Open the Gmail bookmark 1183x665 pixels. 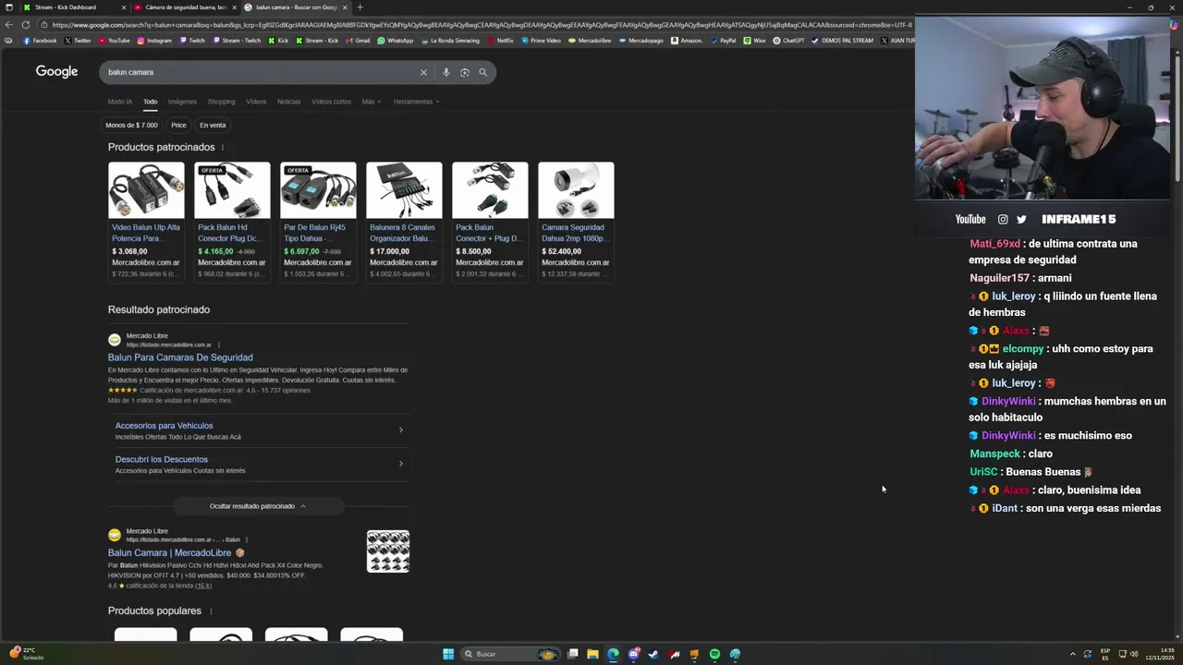(x=358, y=41)
